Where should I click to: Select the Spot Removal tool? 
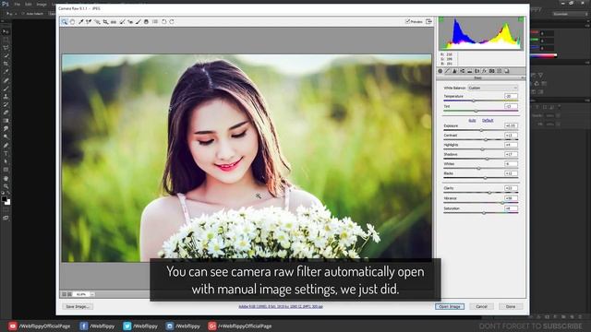[x=122, y=22]
